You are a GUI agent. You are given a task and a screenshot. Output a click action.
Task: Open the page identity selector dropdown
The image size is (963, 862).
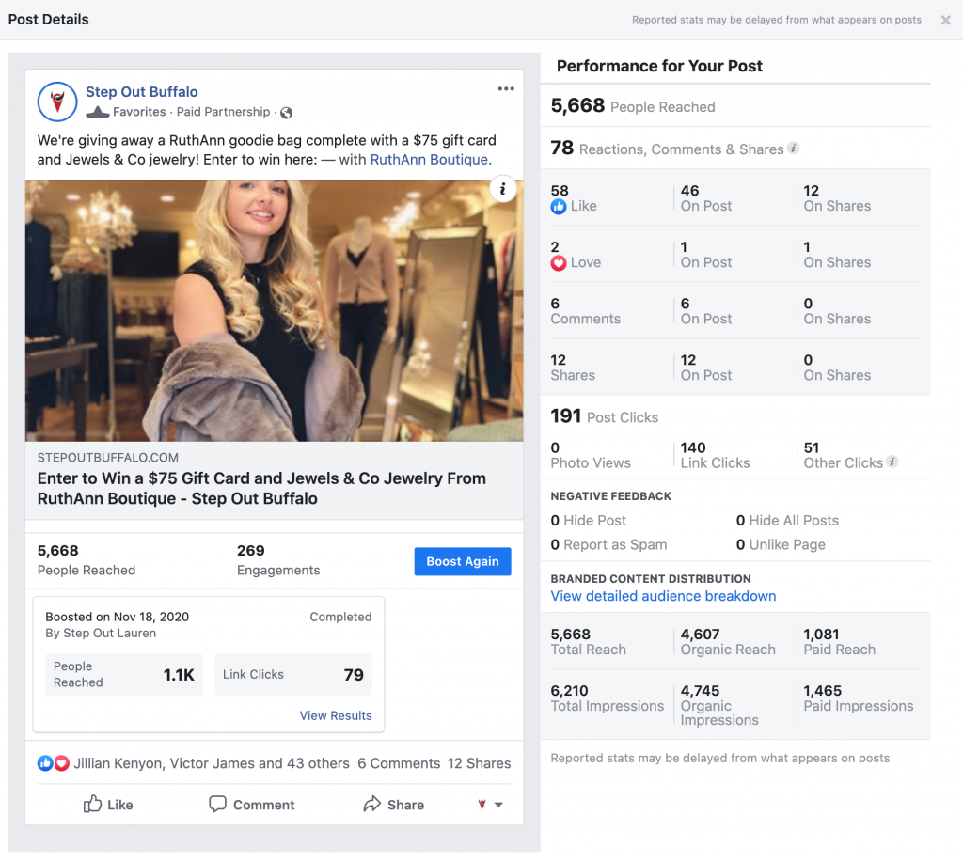click(x=490, y=805)
